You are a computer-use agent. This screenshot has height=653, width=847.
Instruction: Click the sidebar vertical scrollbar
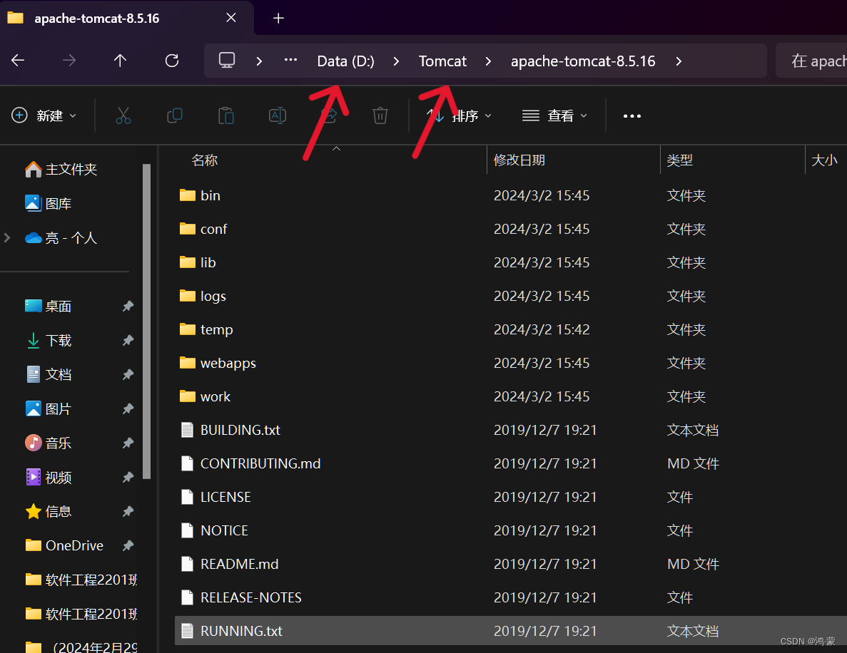click(x=146, y=321)
